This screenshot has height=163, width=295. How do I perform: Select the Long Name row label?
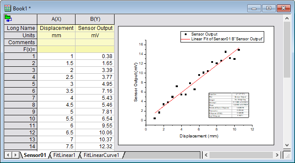21,28
